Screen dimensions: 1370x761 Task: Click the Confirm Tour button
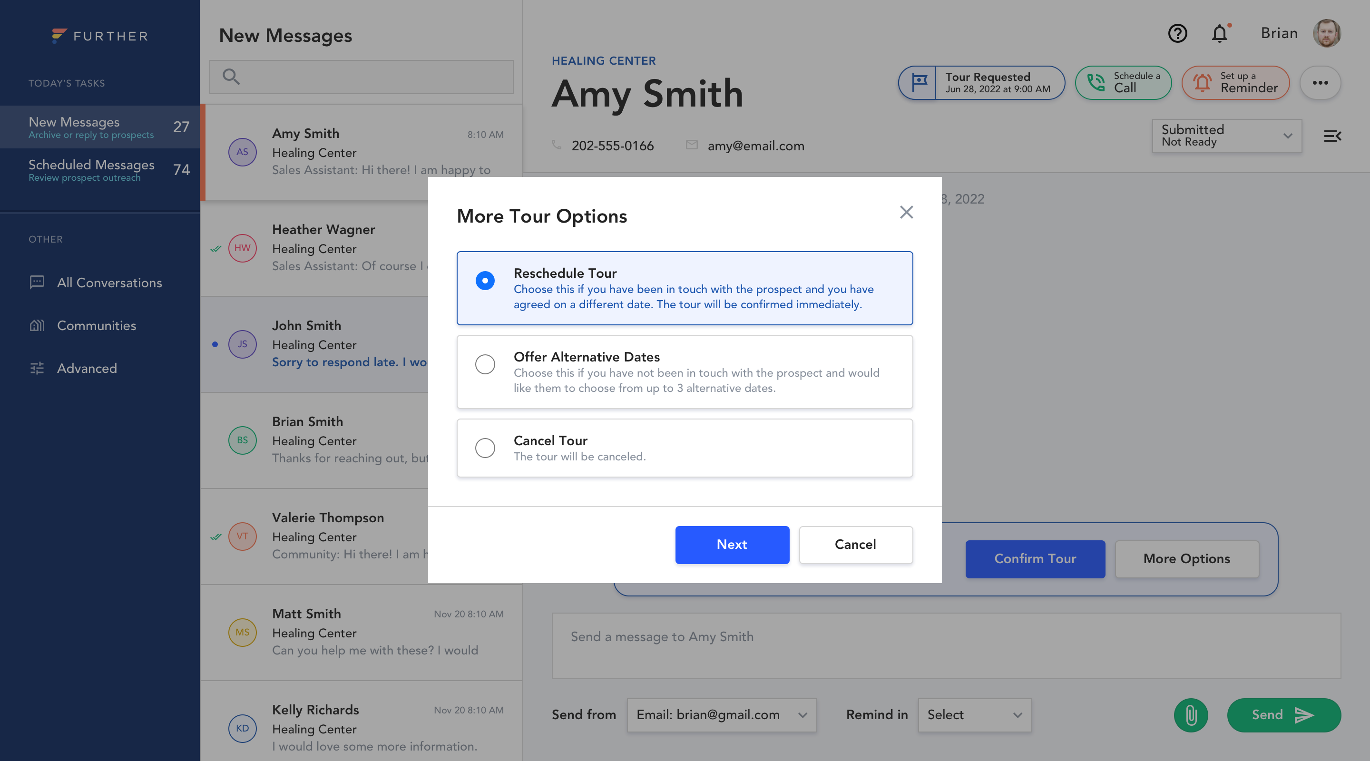[1035, 559]
